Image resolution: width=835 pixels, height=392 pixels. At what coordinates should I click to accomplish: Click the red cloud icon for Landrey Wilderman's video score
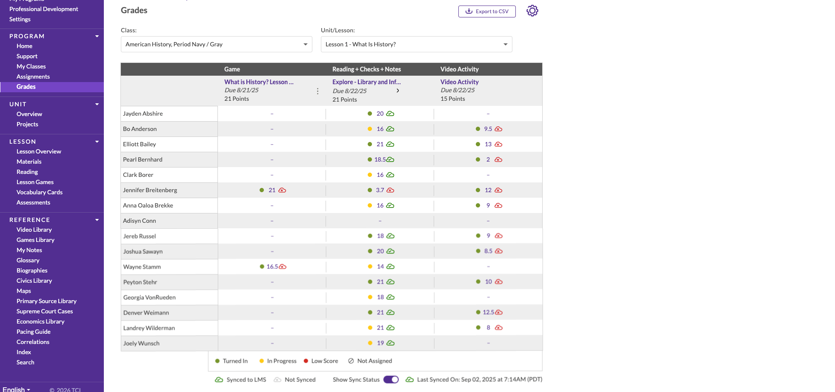tap(499, 328)
